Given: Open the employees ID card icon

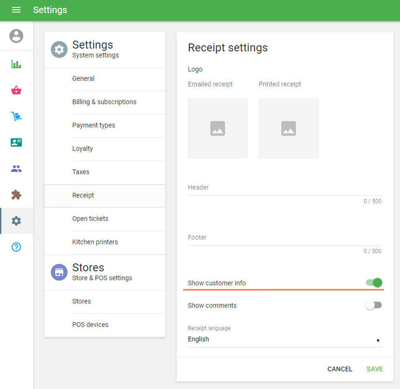Looking at the screenshot, I should click(17, 143).
